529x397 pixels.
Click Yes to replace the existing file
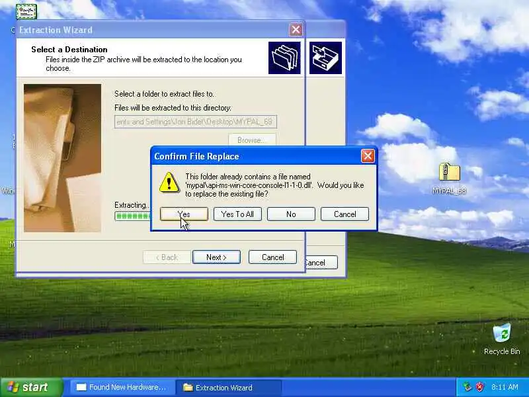pos(184,214)
